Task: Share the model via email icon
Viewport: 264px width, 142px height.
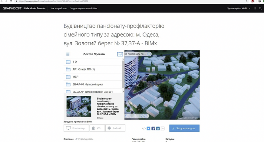Action: [162, 128]
